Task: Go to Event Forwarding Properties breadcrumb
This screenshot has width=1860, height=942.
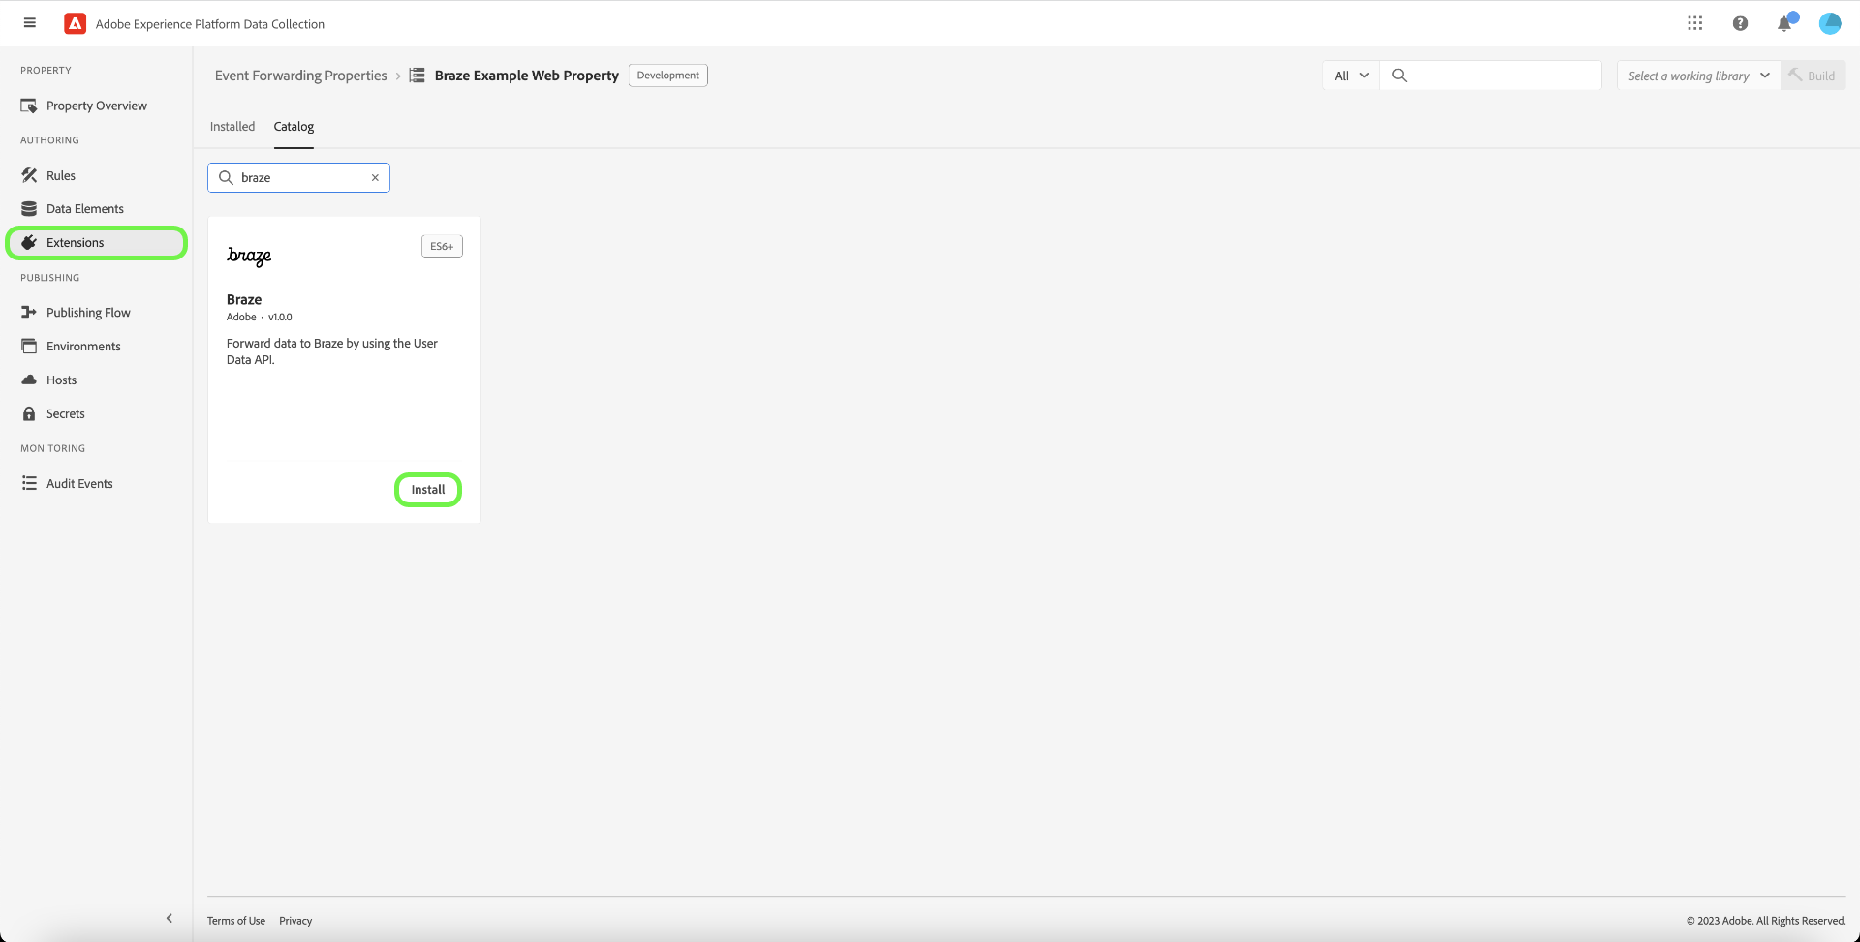Action: tap(301, 76)
